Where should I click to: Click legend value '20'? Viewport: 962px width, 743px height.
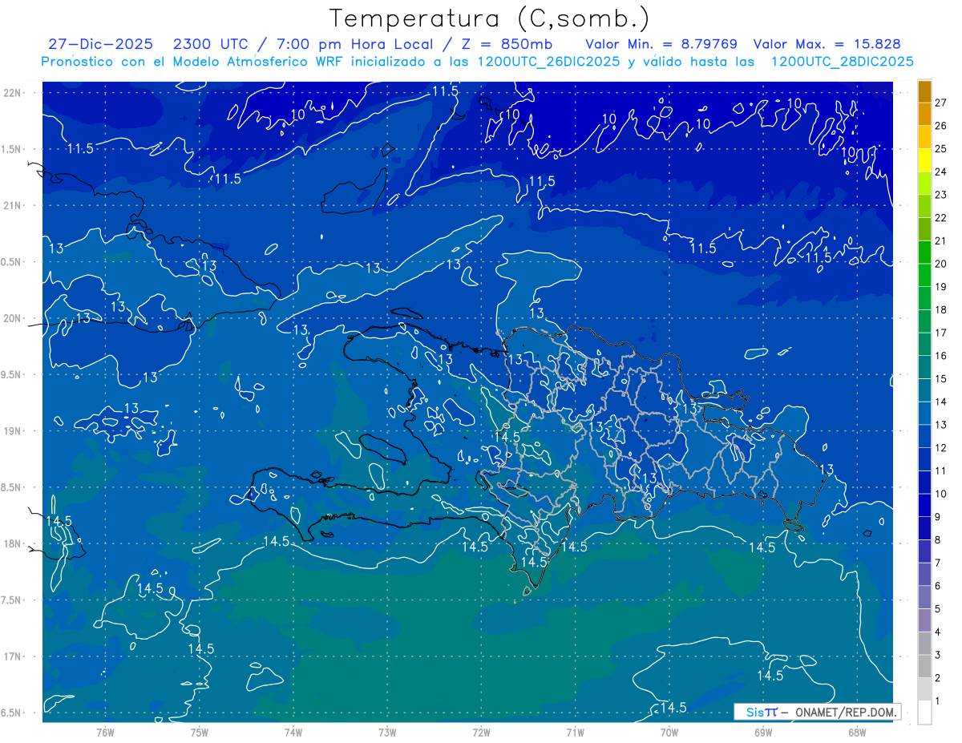click(941, 264)
